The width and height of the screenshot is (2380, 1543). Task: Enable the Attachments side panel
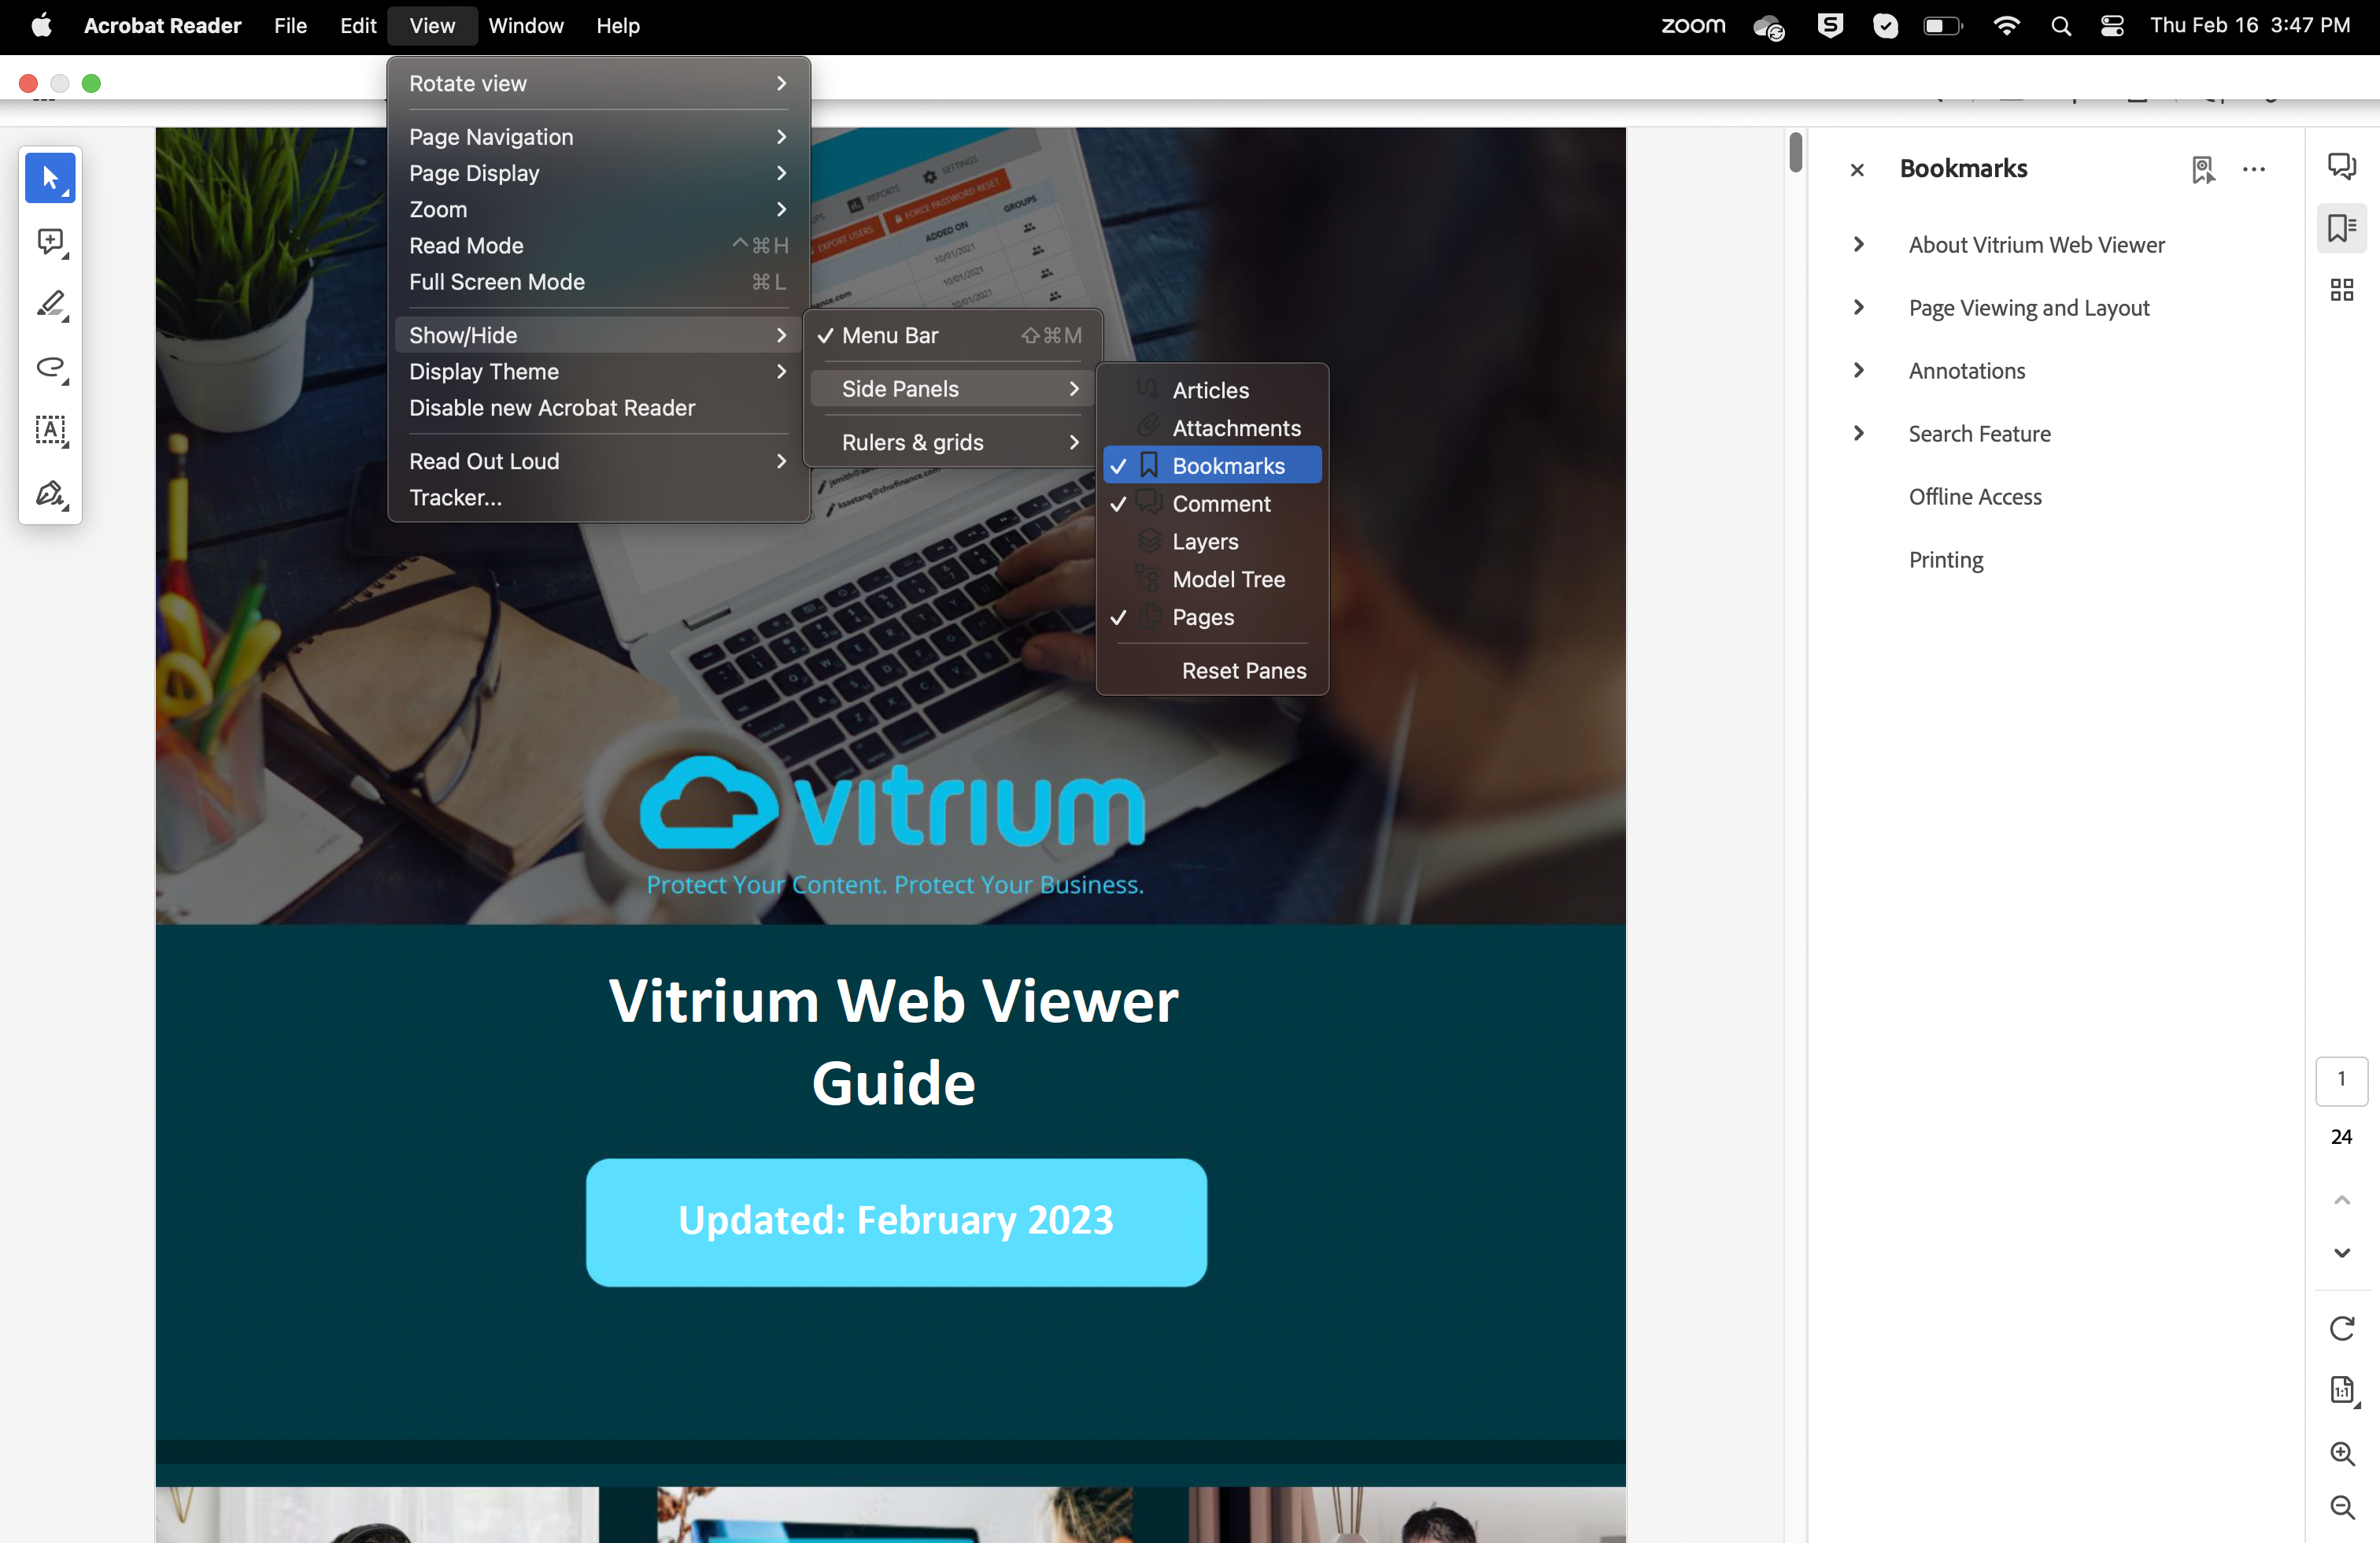point(1212,428)
